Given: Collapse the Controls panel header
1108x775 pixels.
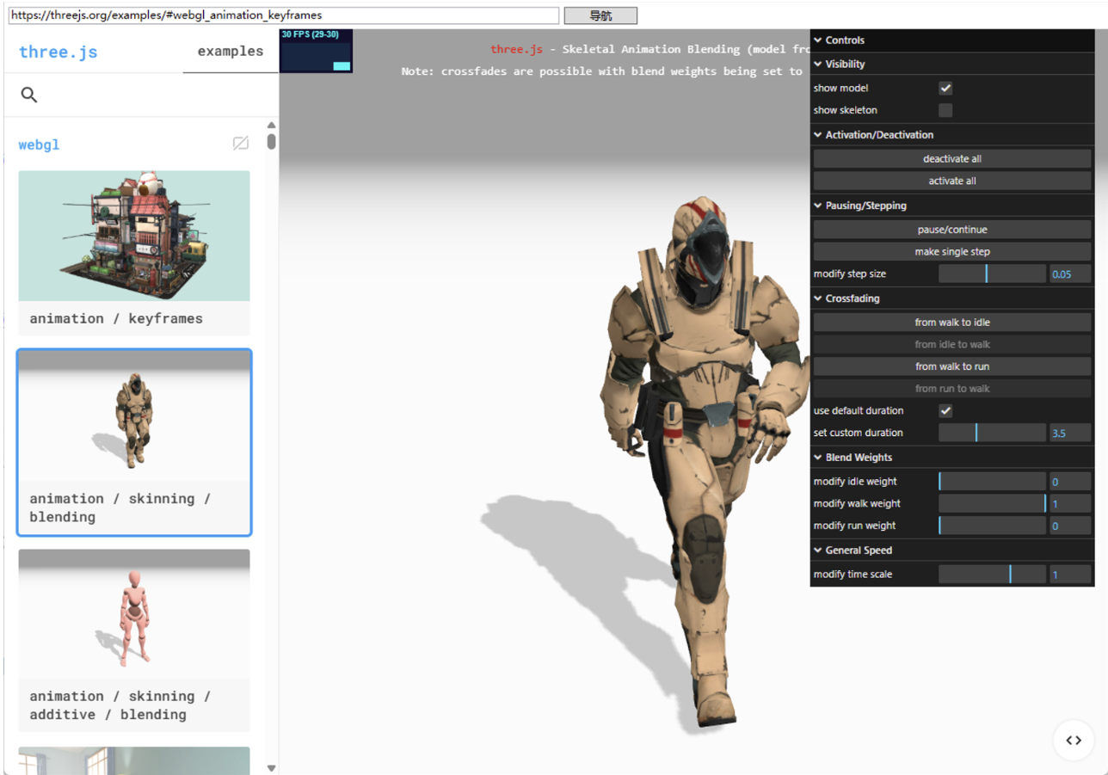Looking at the screenshot, I should point(952,40).
